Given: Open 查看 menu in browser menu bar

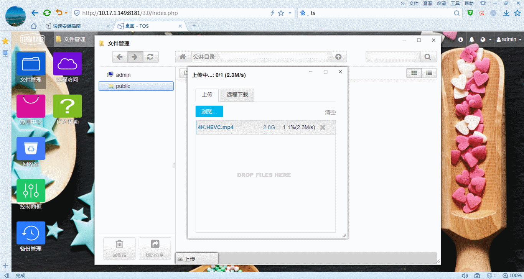Looking at the screenshot, I should 428,3.
